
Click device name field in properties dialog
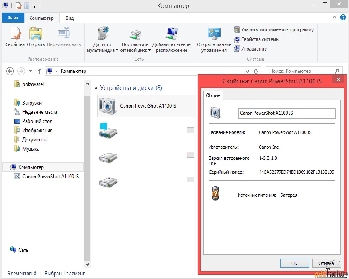point(287,113)
